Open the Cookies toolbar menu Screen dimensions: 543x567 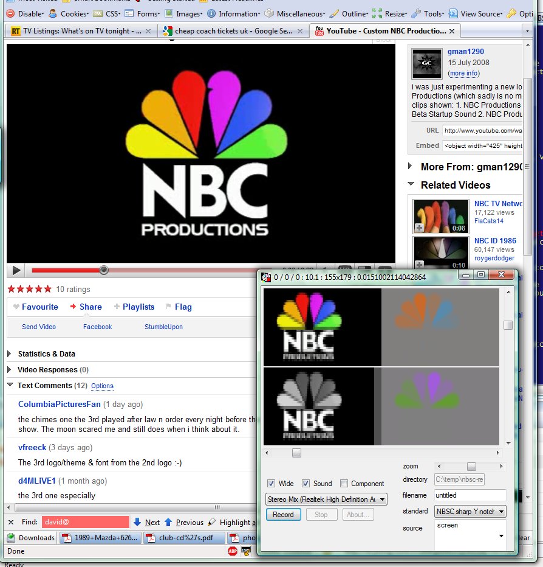pos(69,14)
